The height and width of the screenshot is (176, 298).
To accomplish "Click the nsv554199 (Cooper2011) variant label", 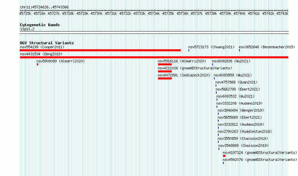I will tap(42, 47).
